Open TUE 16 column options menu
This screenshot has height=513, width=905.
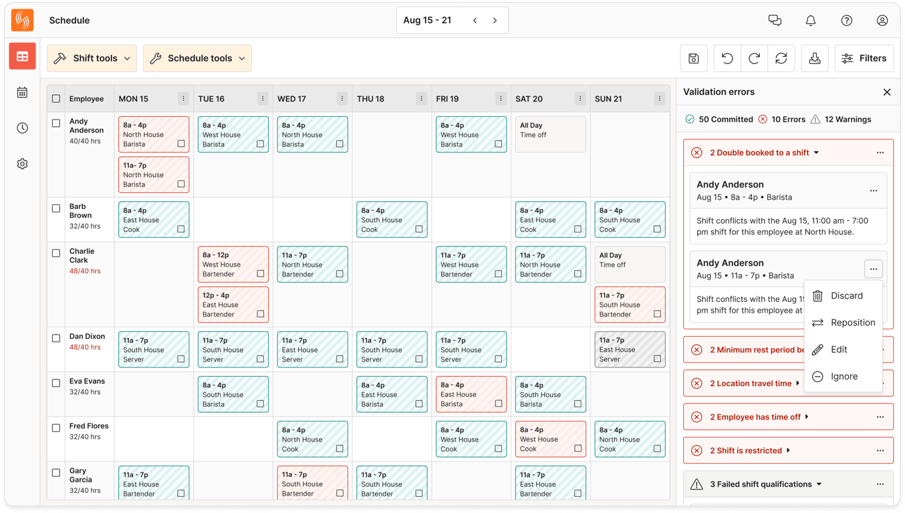coord(263,99)
